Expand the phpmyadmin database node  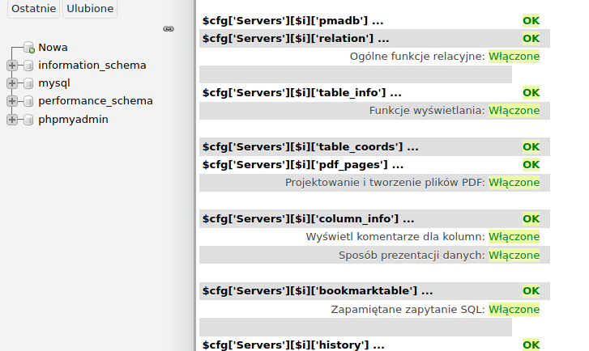pyautogui.click(x=11, y=120)
